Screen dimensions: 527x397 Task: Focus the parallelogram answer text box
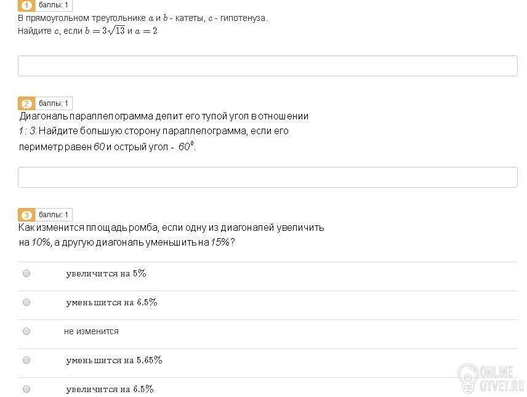tap(268, 177)
